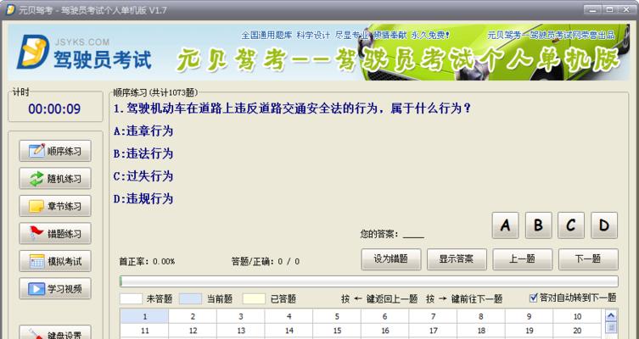The height and width of the screenshot is (339, 639).
Task: Click option text A:违章行为
Action: (143, 131)
